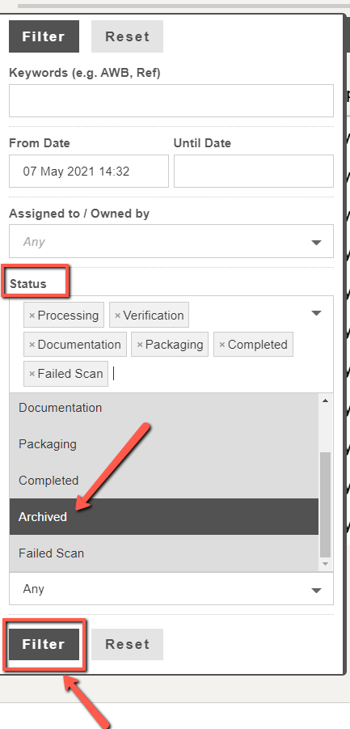Screen dimensions: 350x729
Task: Open the Assigned to / Owned by dropdown
Action: point(171,241)
